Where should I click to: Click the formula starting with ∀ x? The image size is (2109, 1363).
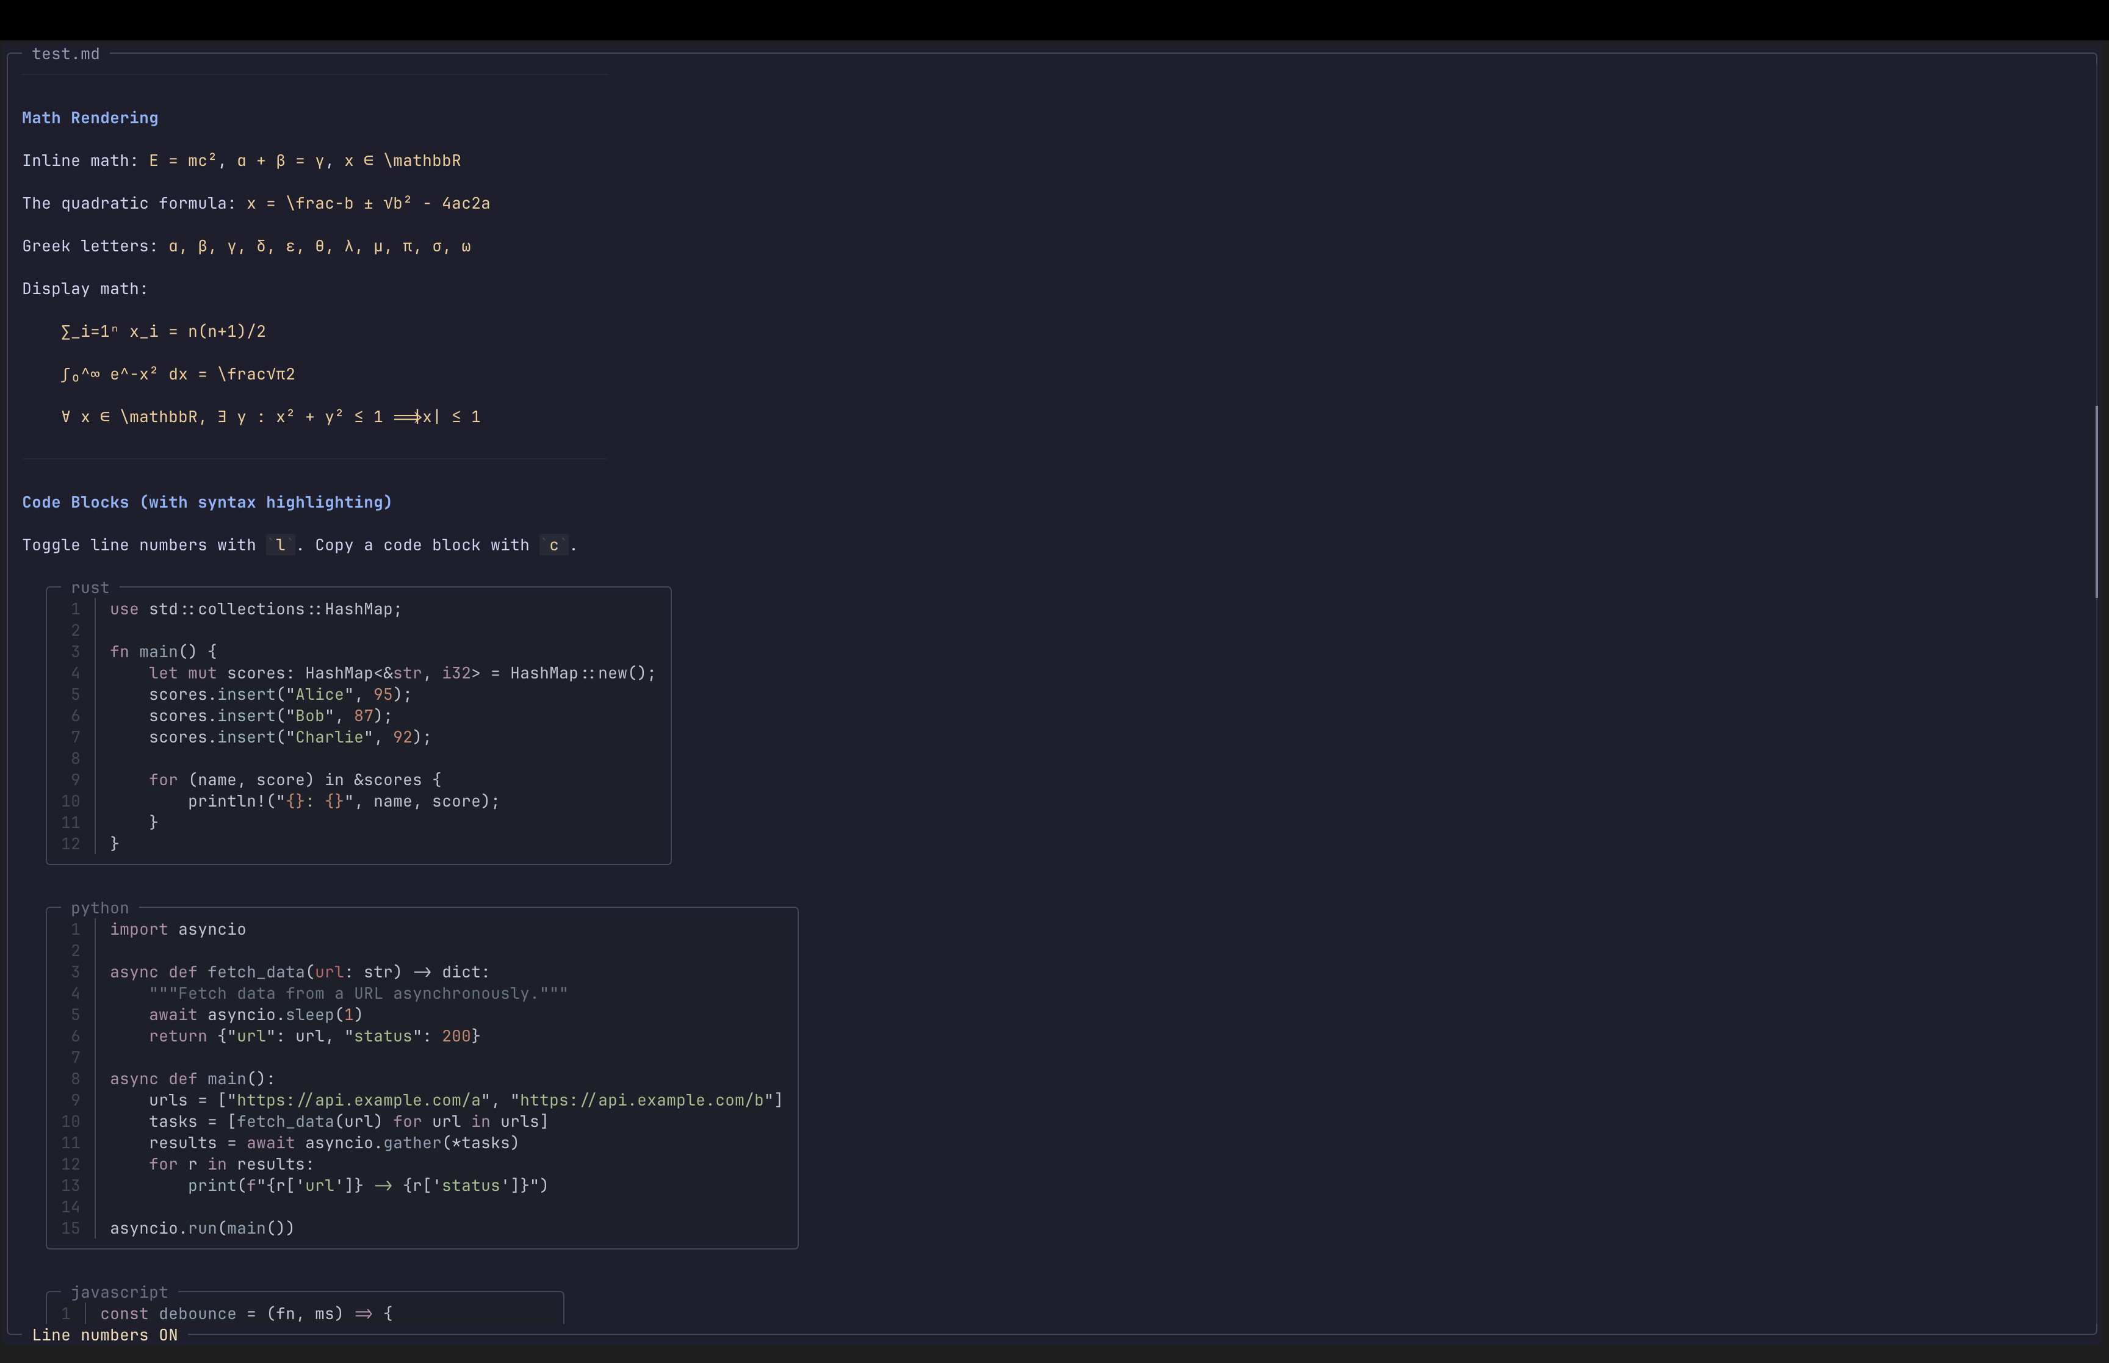pyautogui.click(x=271, y=417)
